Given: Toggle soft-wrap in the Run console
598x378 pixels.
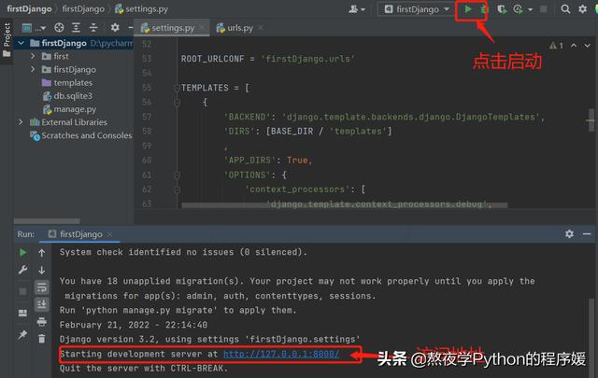Looking at the screenshot, I should 41,287.
